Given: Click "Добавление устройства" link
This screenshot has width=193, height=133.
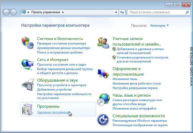Looking at the screenshot, I should 54,90.
